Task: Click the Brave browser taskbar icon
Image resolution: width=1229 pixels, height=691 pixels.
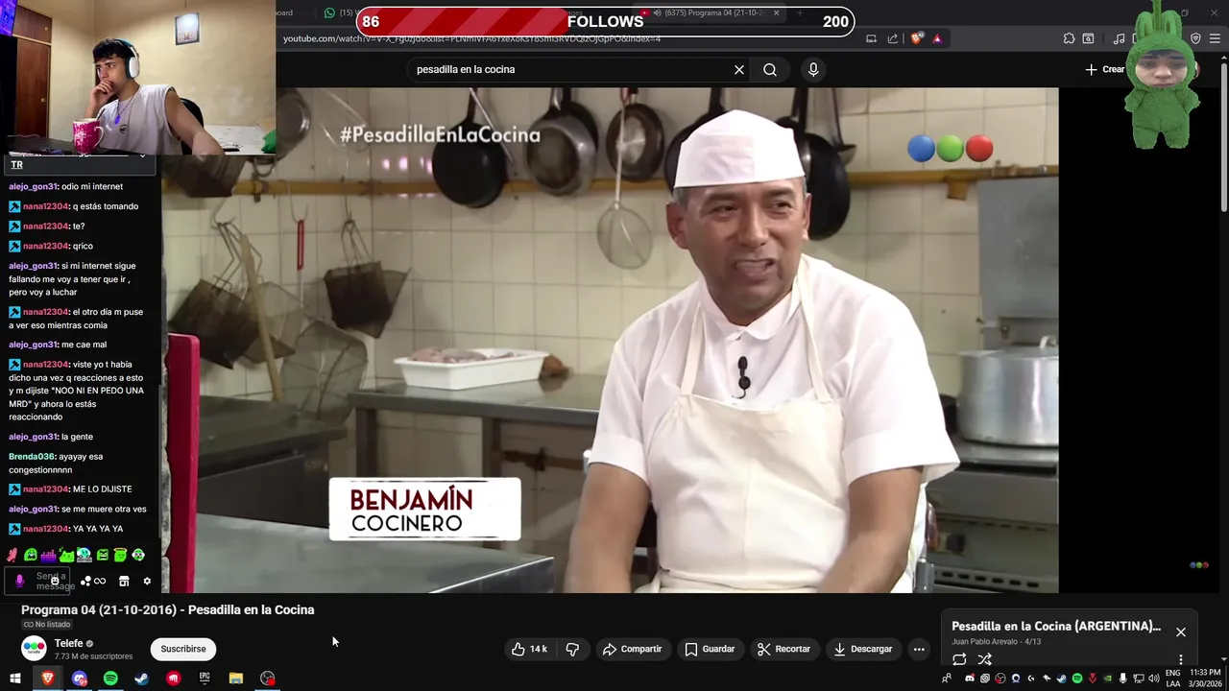Action: 48,679
